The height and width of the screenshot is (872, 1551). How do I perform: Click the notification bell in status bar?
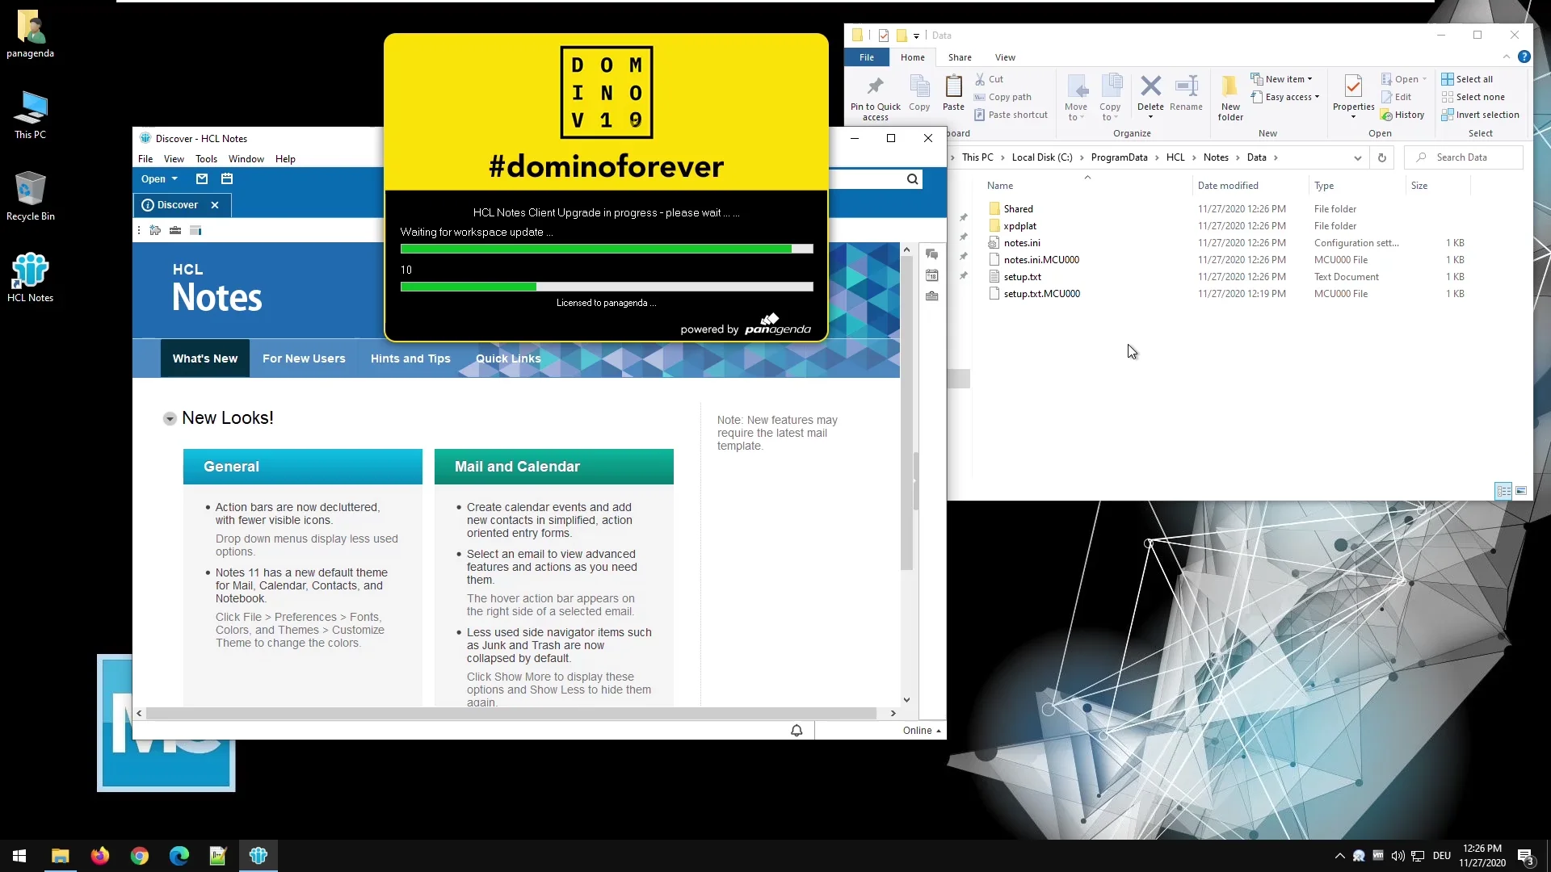click(x=797, y=731)
